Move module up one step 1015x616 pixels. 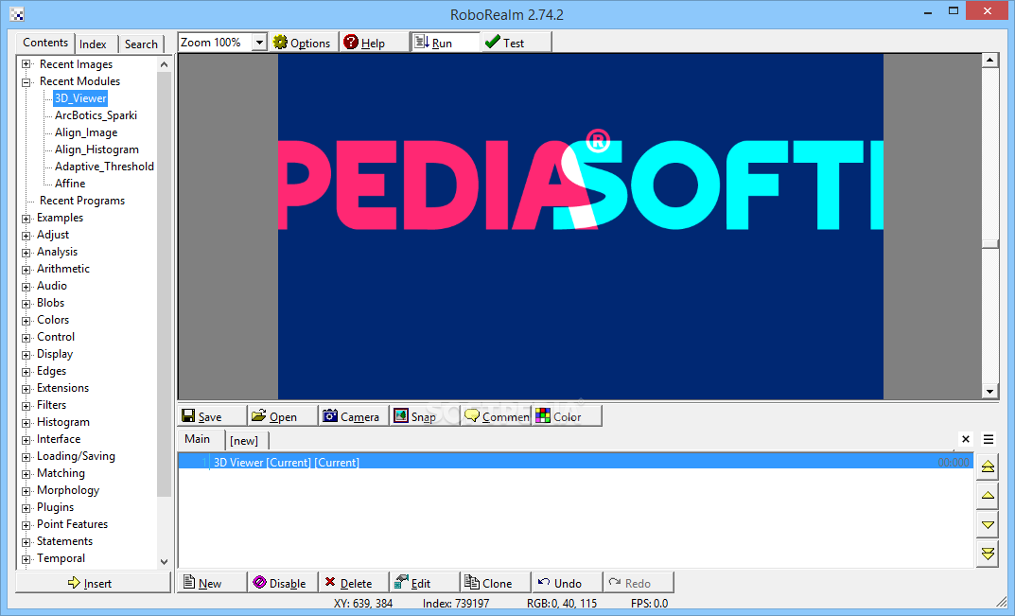pyautogui.click(x=988, y=496)
